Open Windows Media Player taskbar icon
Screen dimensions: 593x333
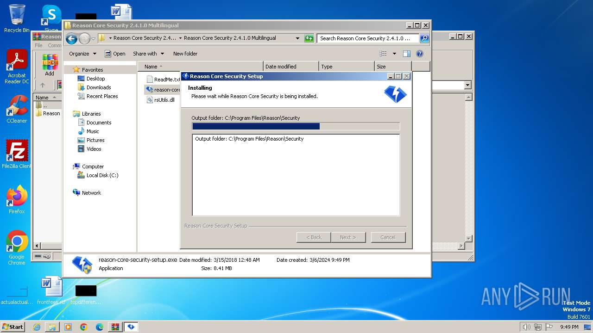68,327
